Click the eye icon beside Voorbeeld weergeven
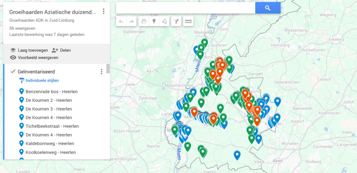The height and width of the screenshot is (173, 357). (x=13, y=58)
